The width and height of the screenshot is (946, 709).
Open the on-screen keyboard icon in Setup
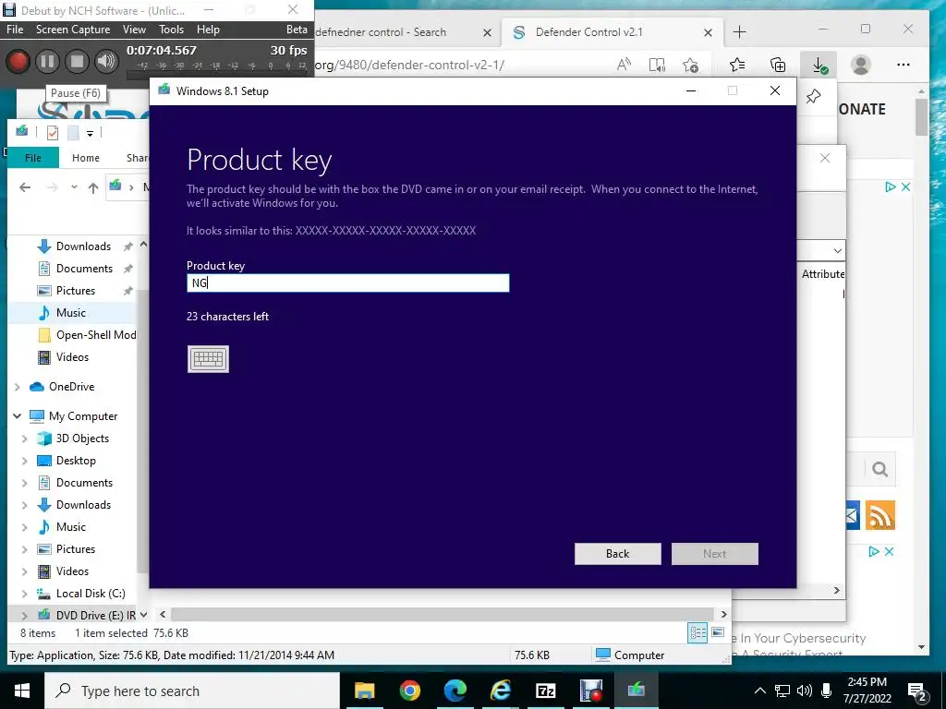tap(208, 359)
